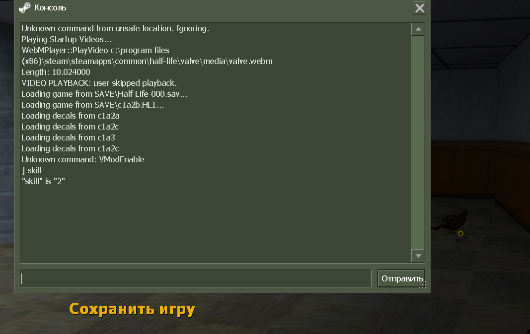
Task: Click the "VIDEO PLAYBACK: user skipped playback." line
Action: (99, 83)
